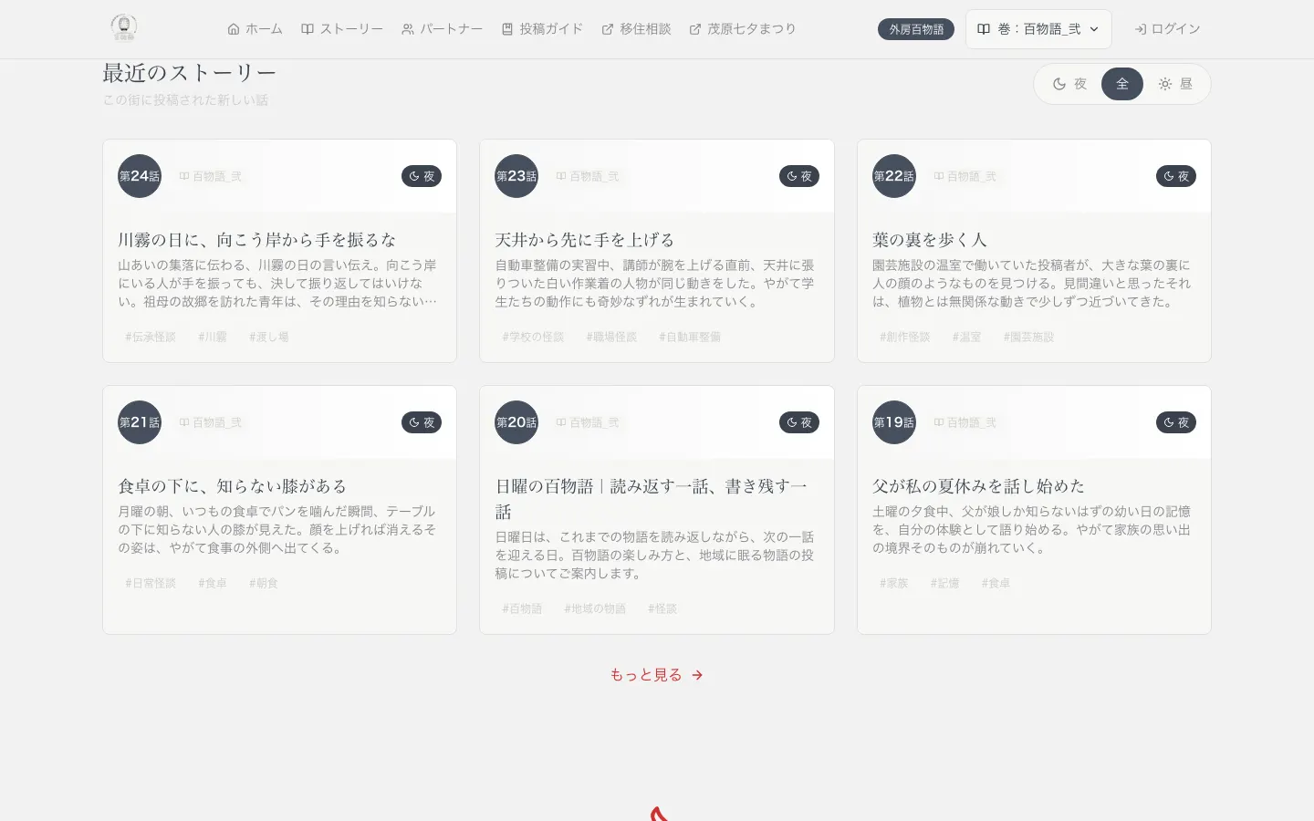Click the #自動車整備 tag
Image resolution: width=1314 pixels, height=821 pixels.
coord(690,337)
